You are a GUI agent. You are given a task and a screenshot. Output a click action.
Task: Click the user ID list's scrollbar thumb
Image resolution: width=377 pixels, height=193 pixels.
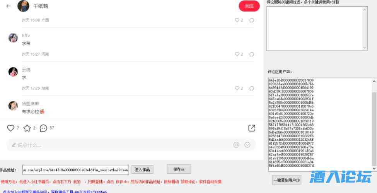tap(374, 129)
